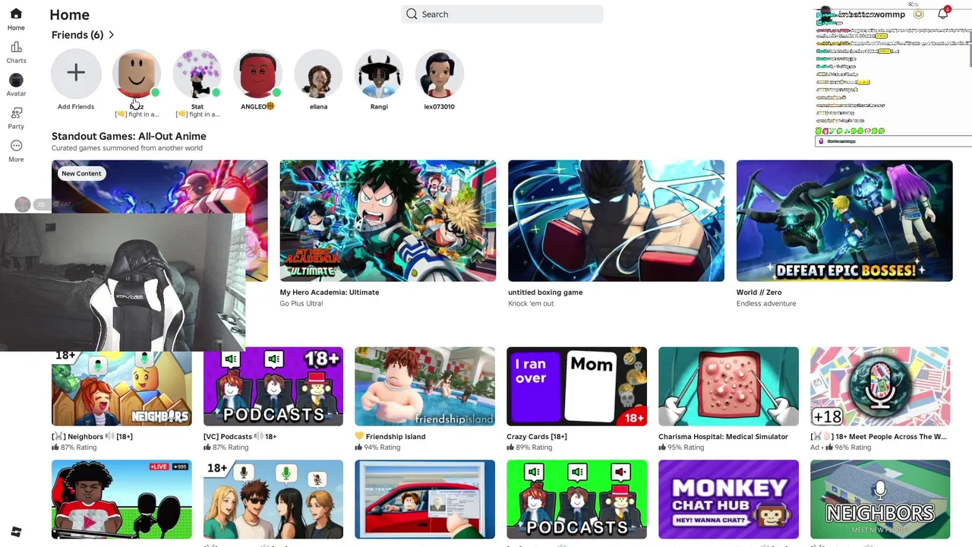Expand Friends (6) list chevron
Viewport: 972px width, 547px height.
point(111,35)
